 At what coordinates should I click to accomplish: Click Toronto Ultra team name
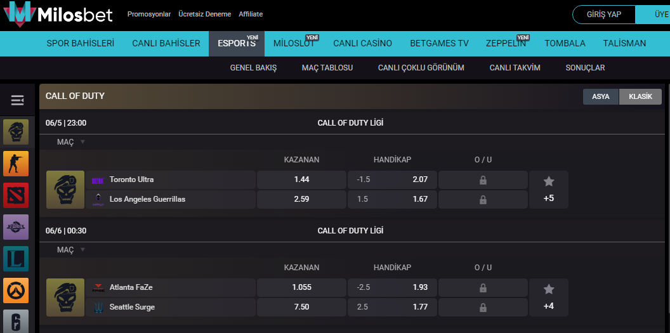tap(131, 180)
